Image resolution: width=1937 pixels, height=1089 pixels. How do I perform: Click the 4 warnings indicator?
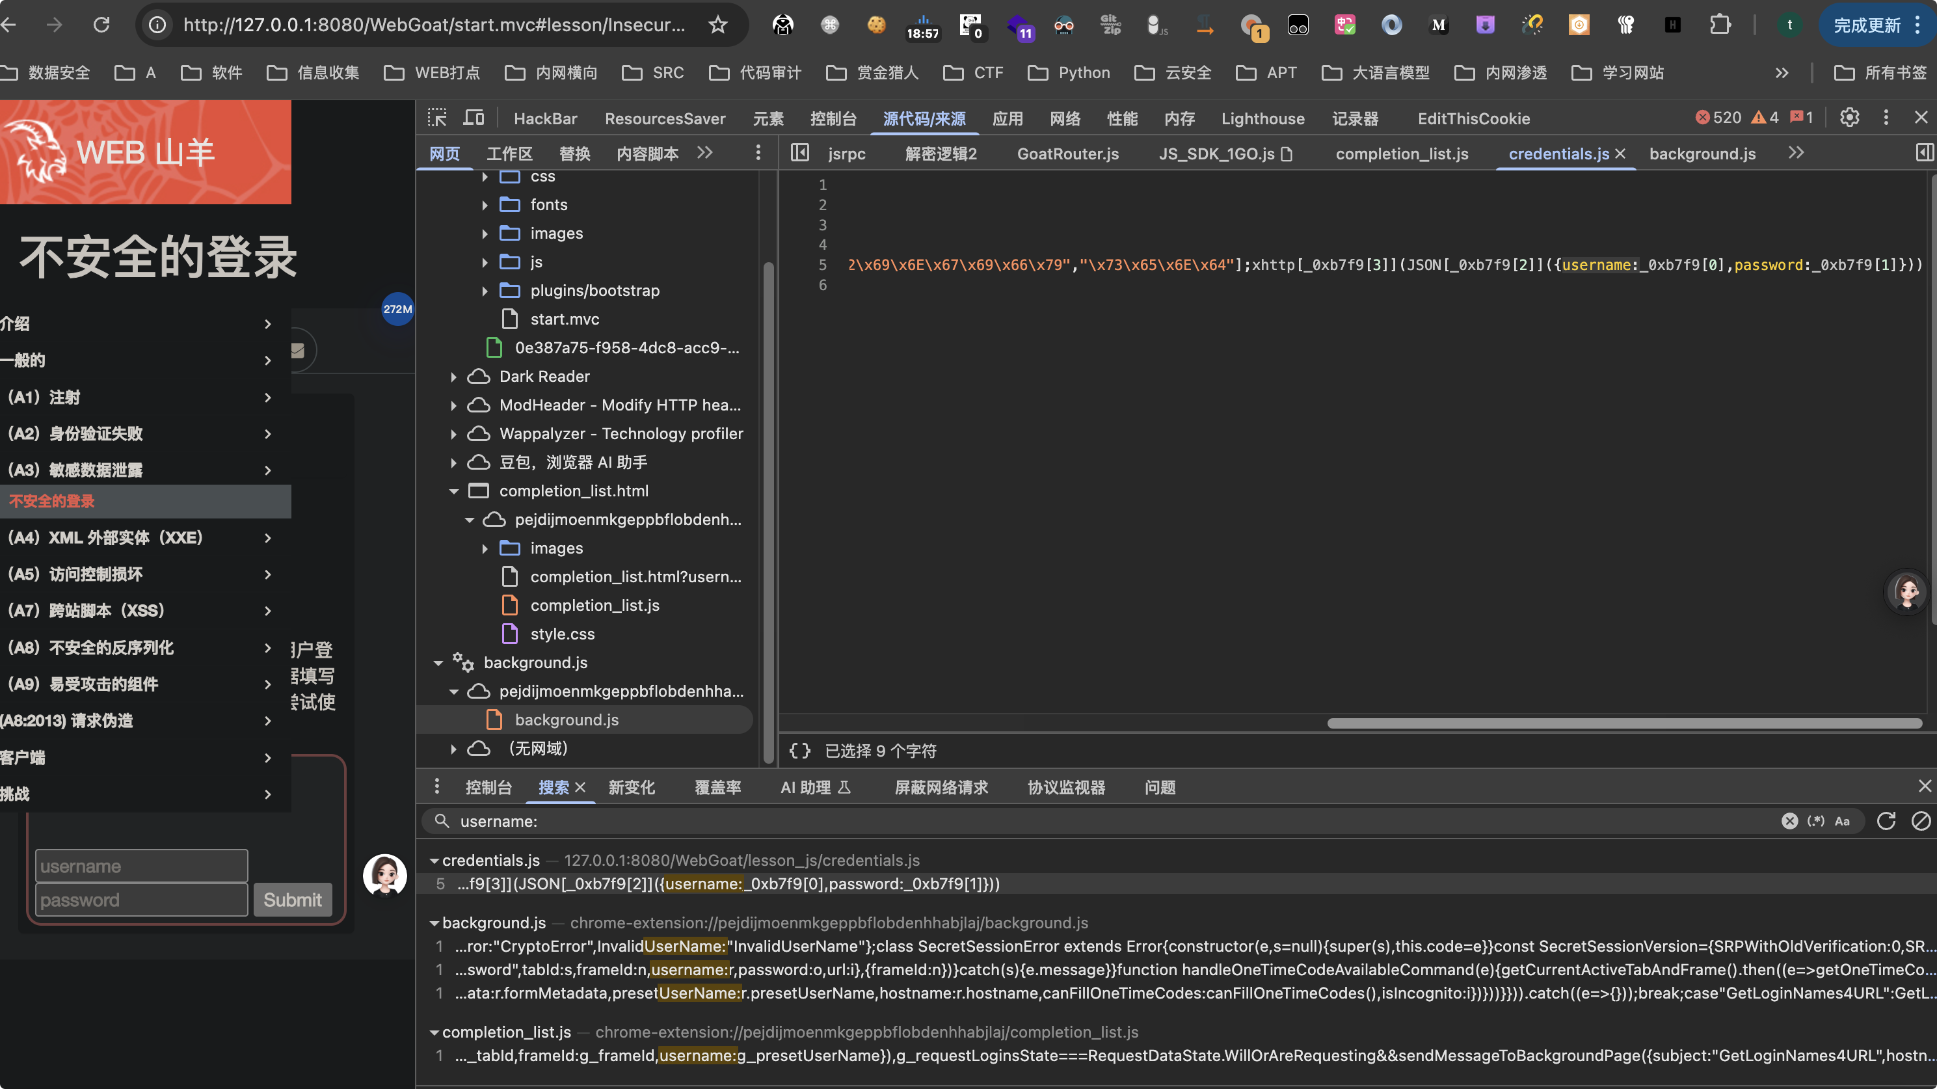(x=1765, y=117)
